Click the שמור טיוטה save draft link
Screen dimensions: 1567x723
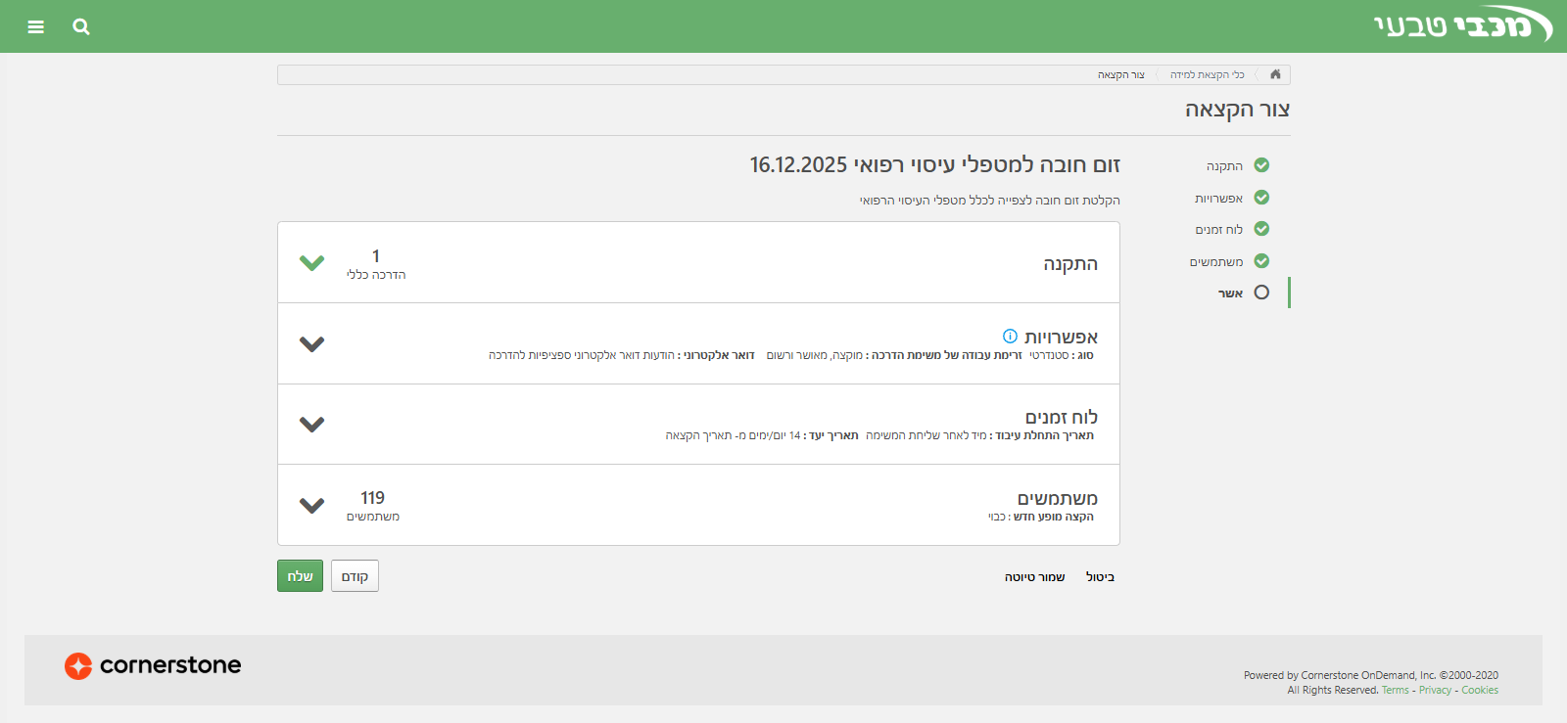click(x=1034, y=577)
